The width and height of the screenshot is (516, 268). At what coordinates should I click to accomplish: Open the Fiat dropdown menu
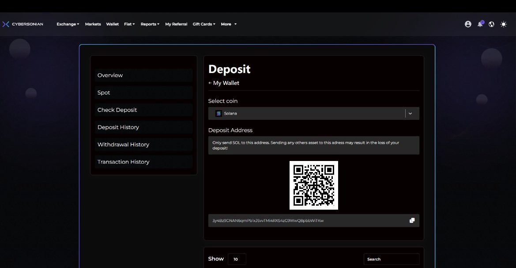(129, 24)
